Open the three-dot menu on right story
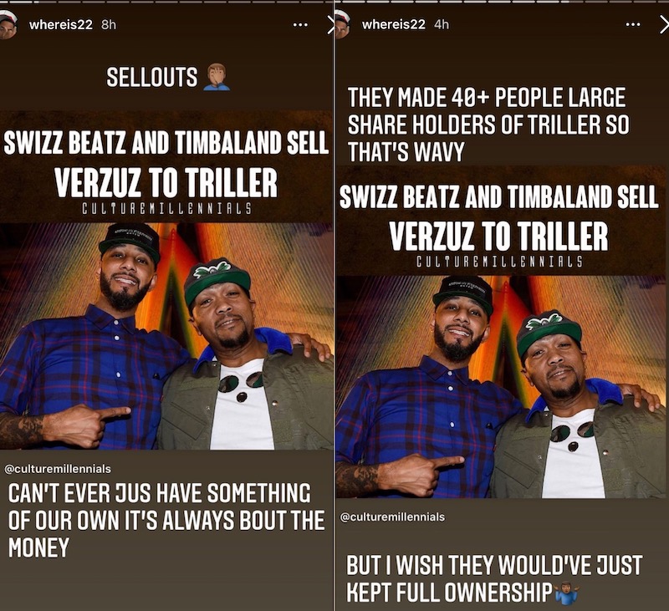 point(633,25)
